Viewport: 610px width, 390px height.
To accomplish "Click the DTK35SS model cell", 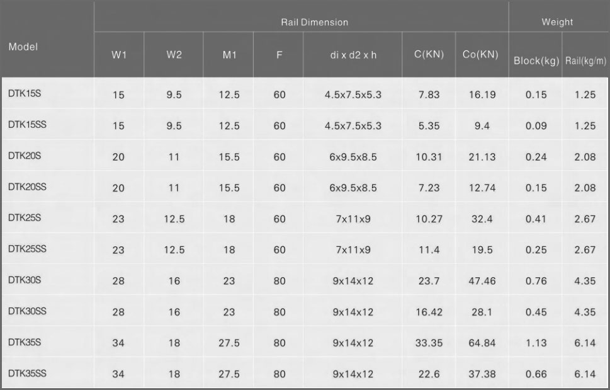I will coord(27,373).
